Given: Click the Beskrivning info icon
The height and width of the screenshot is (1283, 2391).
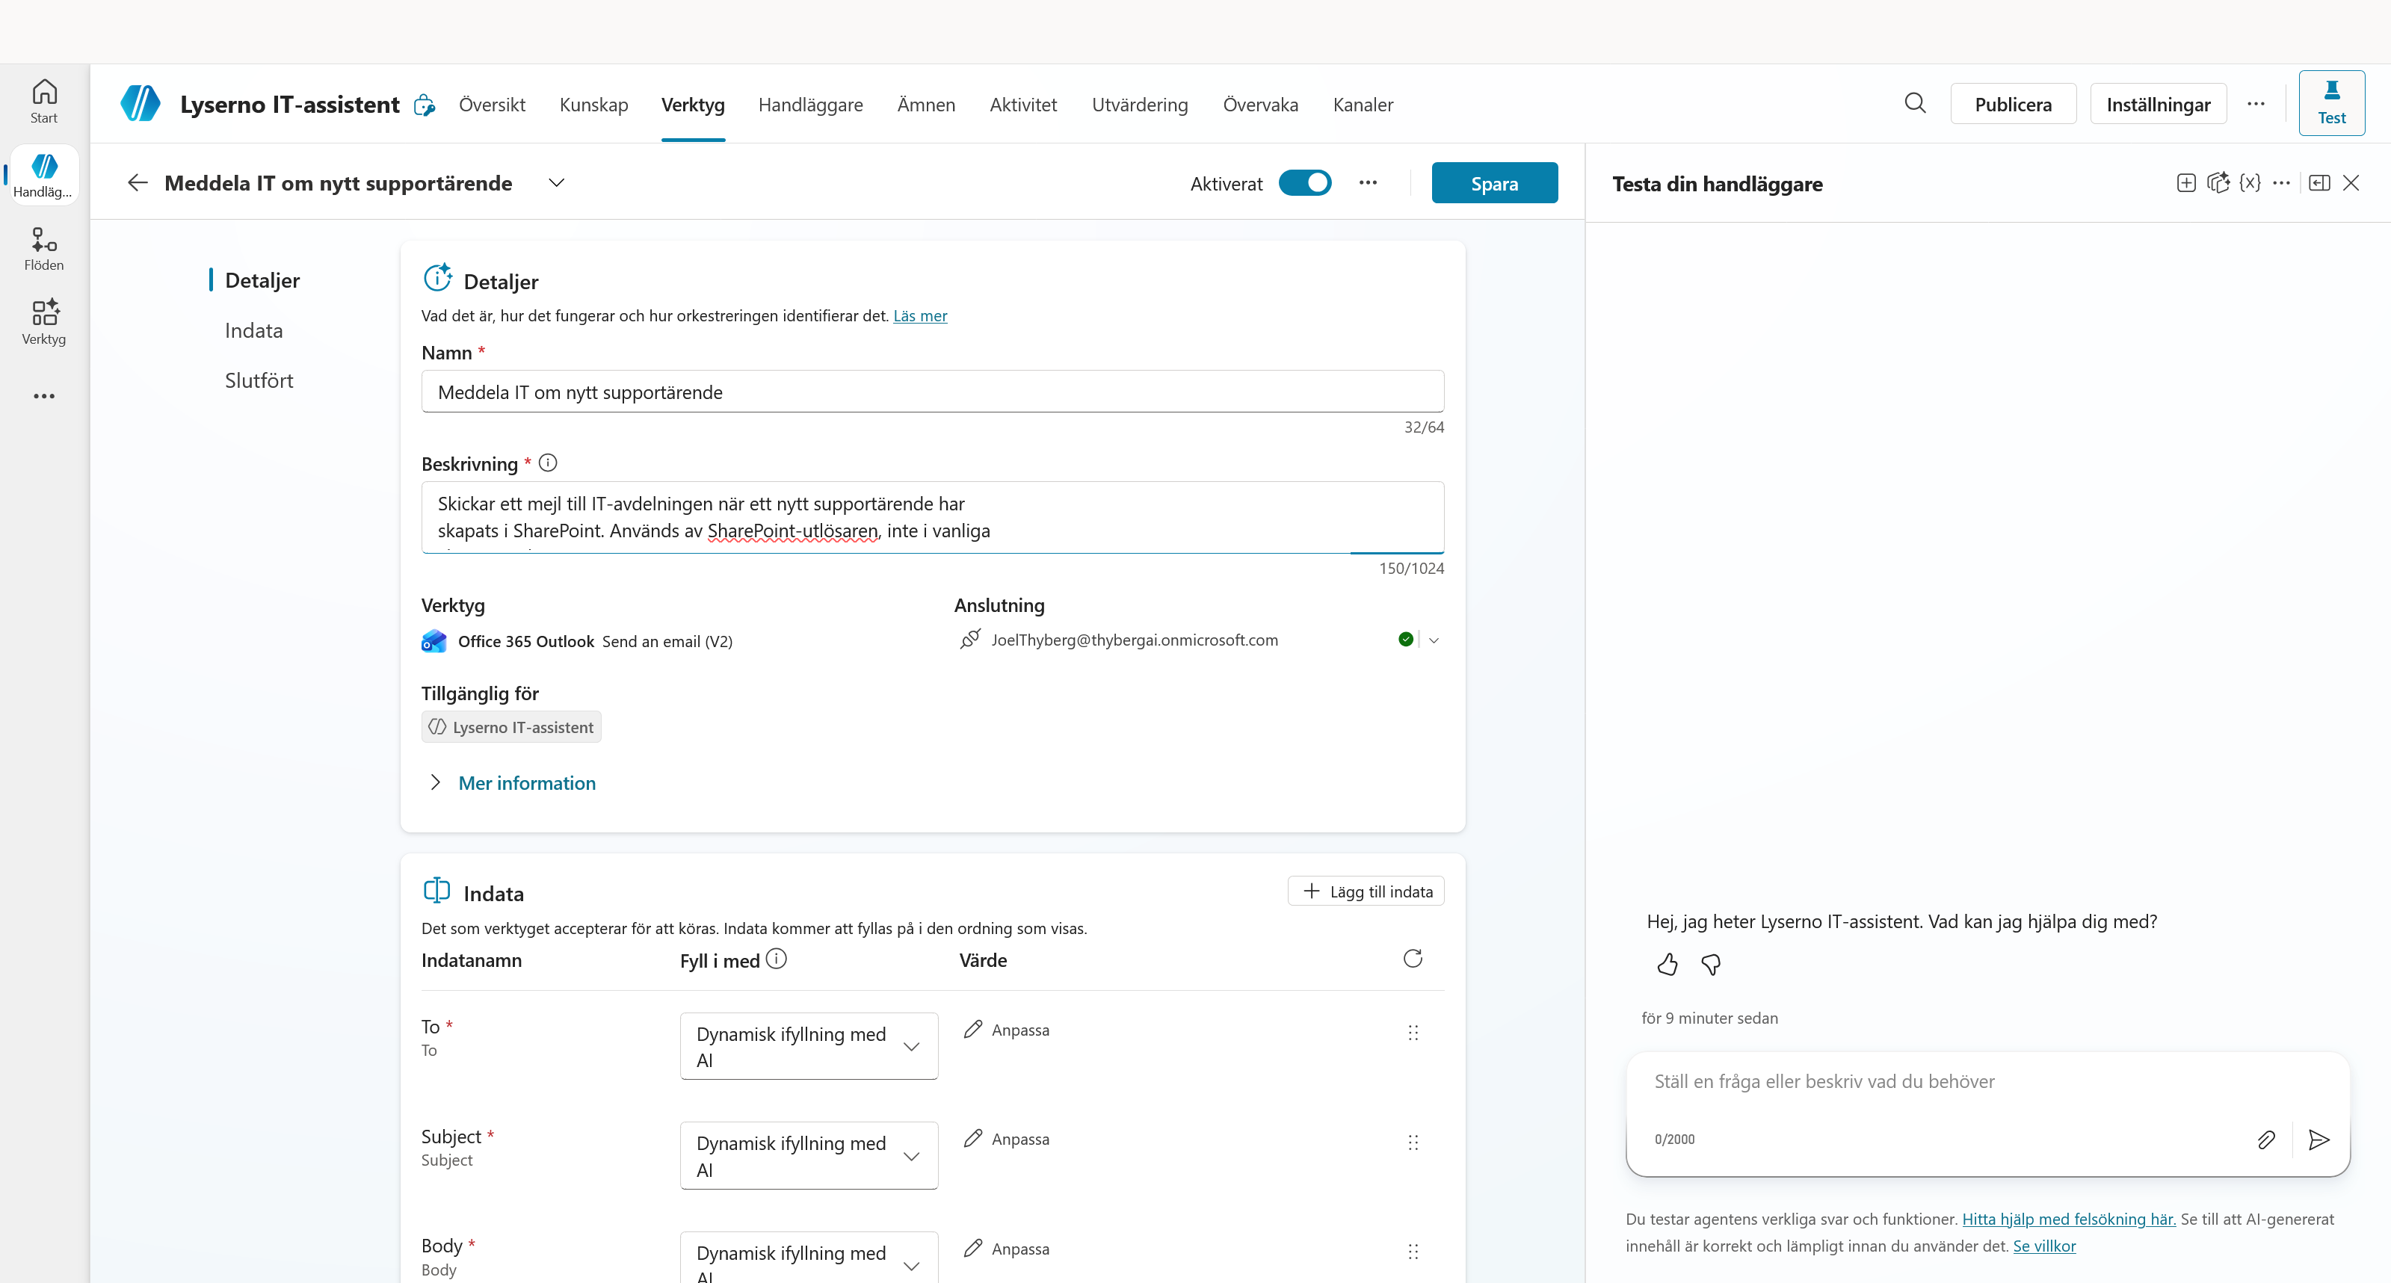Looking at the screenshot, I should 548,462.
